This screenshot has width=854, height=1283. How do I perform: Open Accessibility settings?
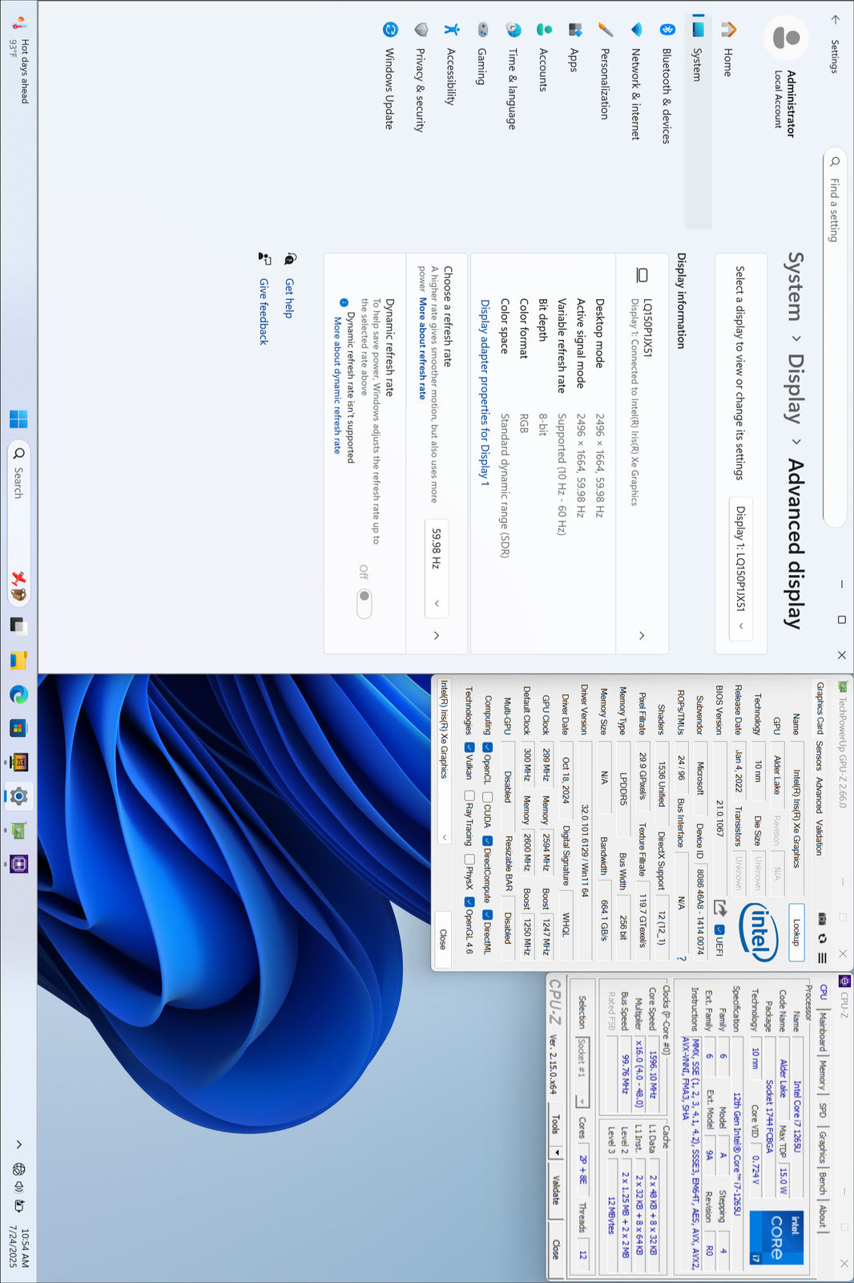point(451,64)
